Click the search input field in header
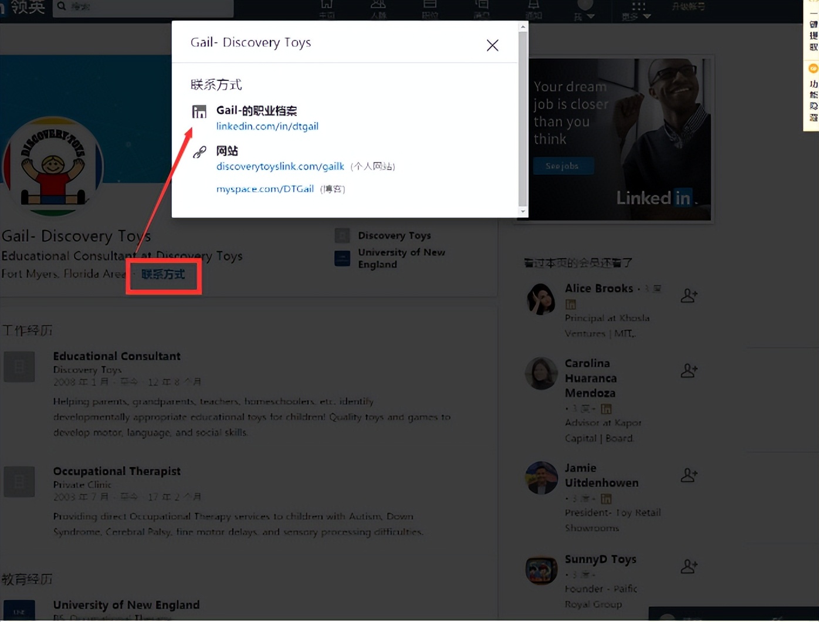Screen dimensions: 819x622 143,7
